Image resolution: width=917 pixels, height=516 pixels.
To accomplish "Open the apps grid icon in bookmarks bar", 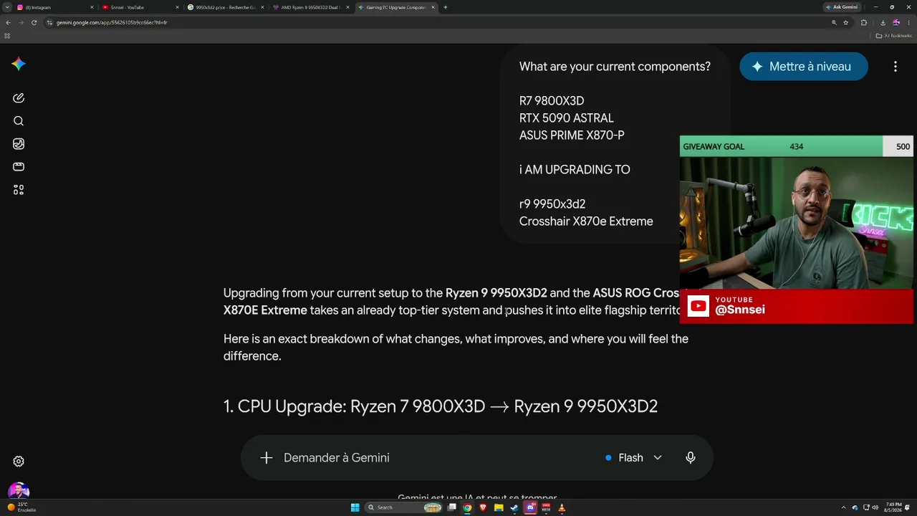I will (7, 35).
